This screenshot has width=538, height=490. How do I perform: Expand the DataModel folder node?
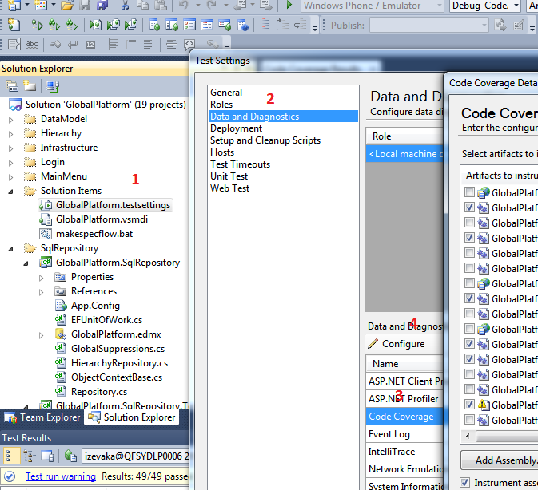pos(10,120)
